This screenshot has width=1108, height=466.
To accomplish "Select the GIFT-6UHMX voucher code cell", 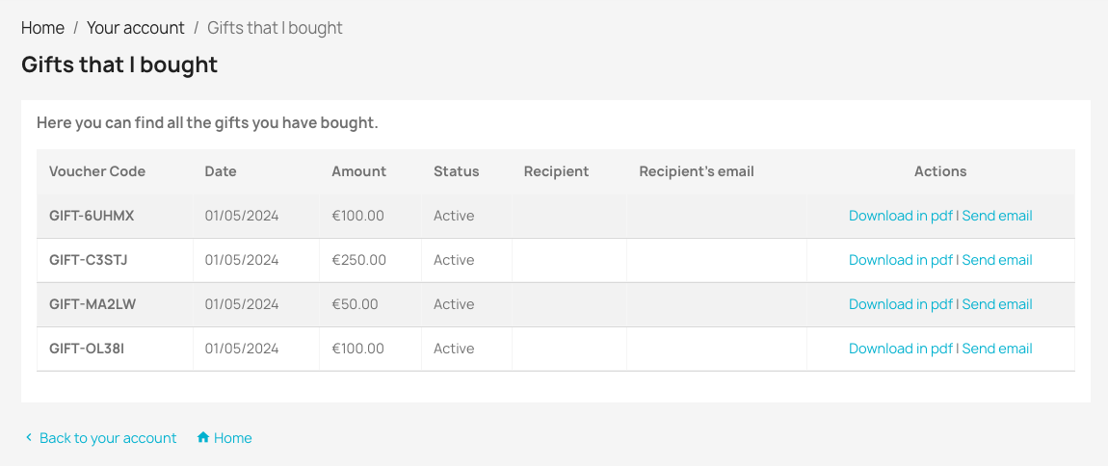I will [x=92, y=216].
